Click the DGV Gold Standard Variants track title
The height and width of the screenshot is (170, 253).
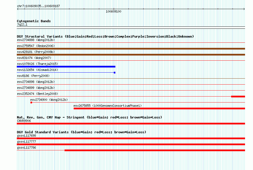click(x=82, y=132)
